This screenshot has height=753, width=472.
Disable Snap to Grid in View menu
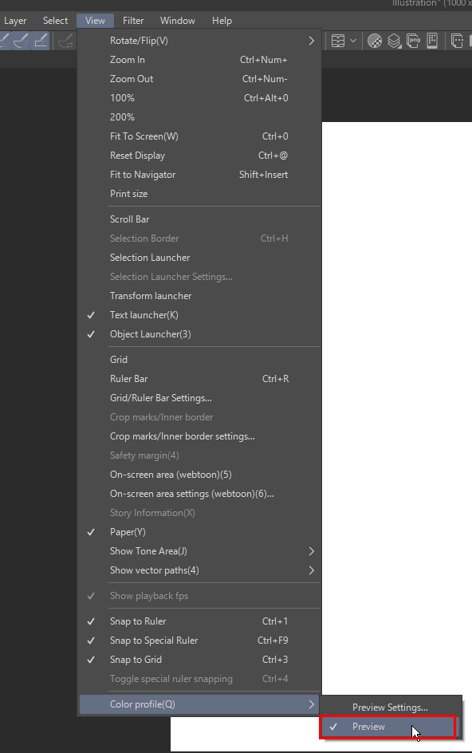point(200,660)
